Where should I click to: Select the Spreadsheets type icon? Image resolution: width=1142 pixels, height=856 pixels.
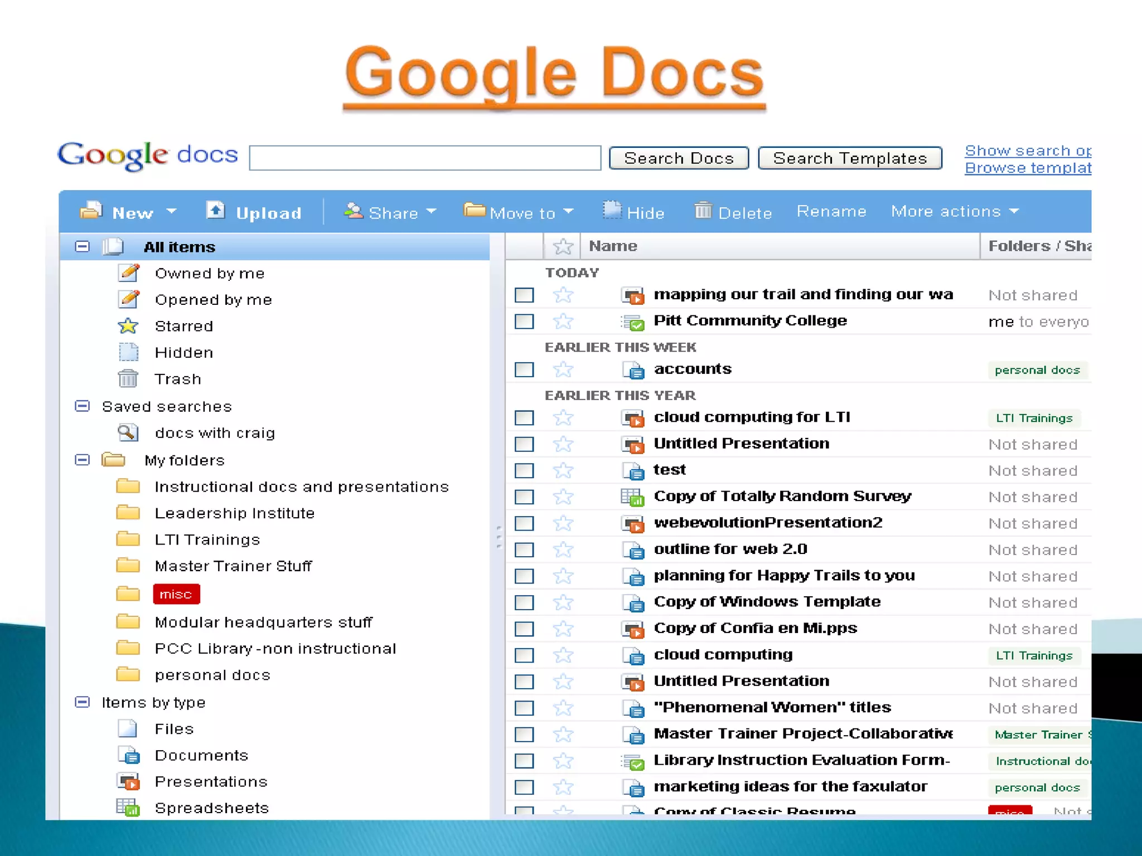pyautogui.click(x=128, y=808)
